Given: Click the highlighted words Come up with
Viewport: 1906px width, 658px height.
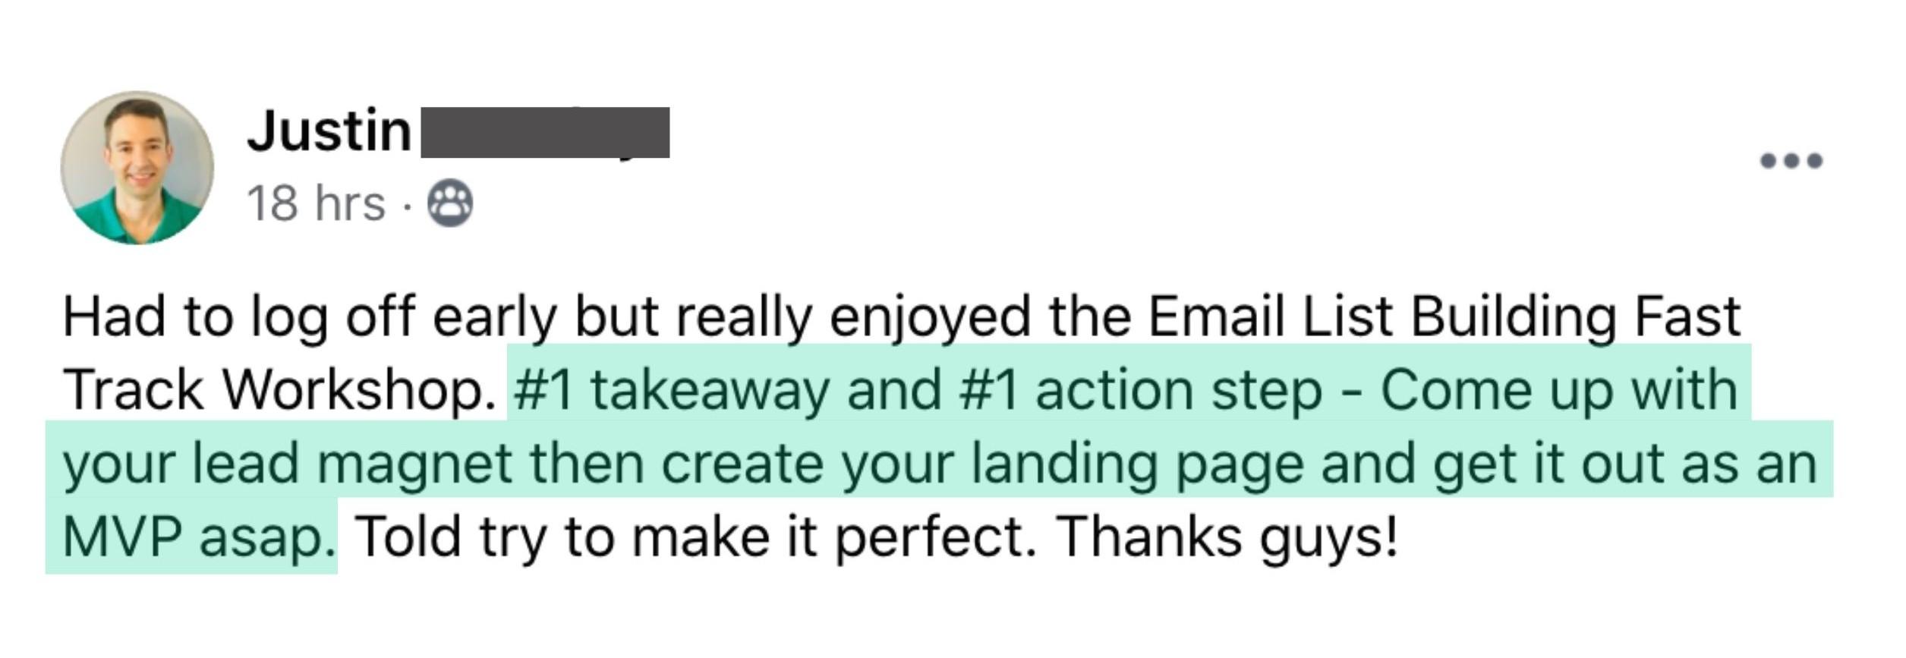Looking at the screenshot, I should [x=1559, y=390].
